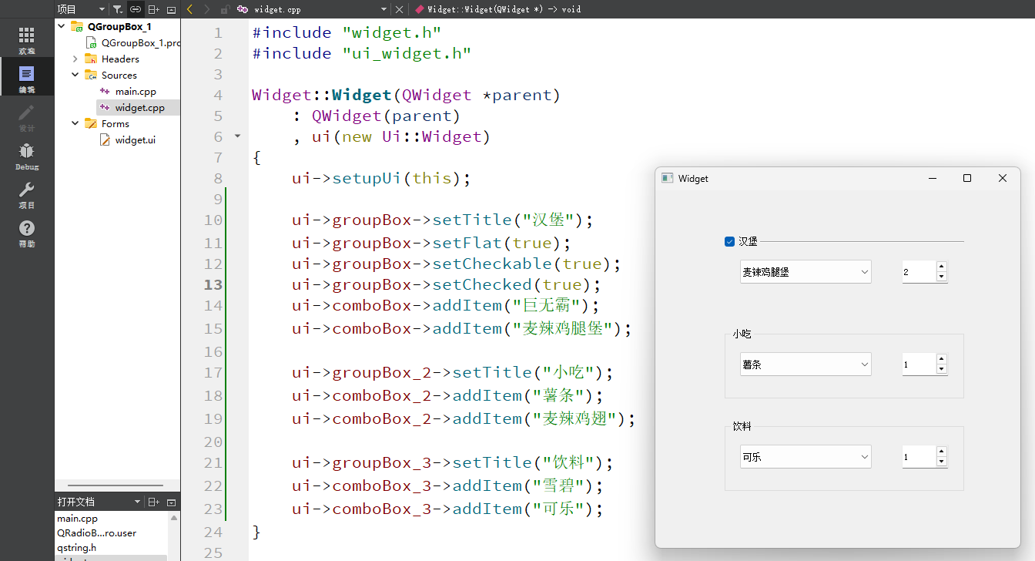Collapse the code fold at line 6
Screen dimensions: 1035x561
(237, 136)
